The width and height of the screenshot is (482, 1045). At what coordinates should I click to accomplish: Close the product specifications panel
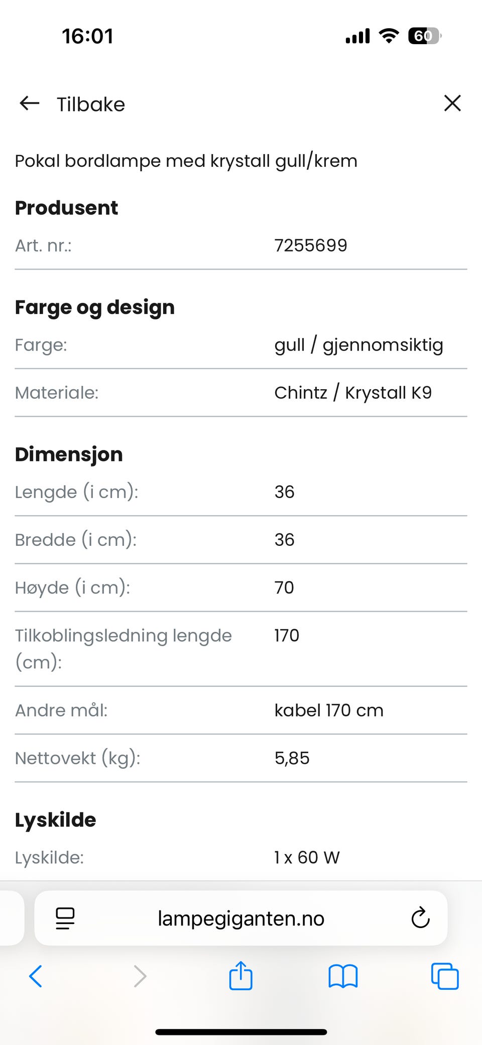pyautogui.click(x=452, y=103)
